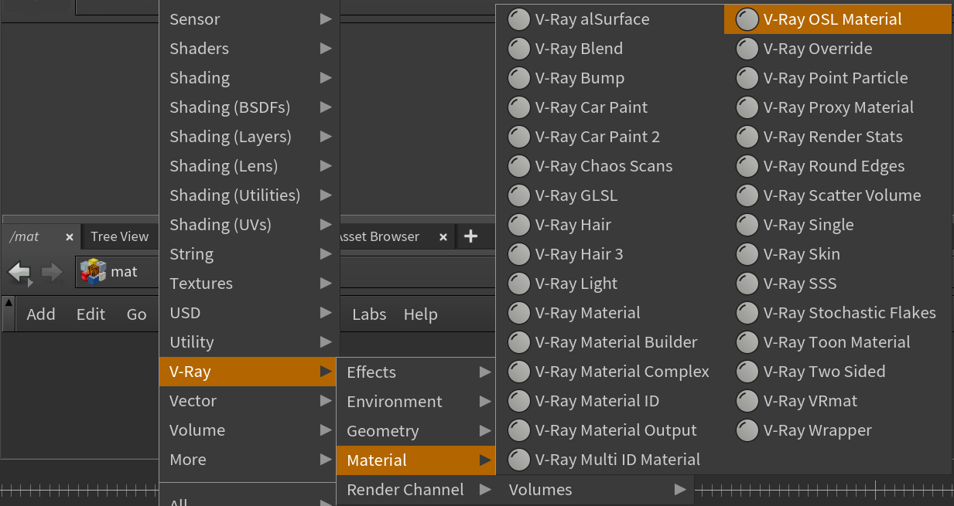Expand the Shading (BSDFs) submenu arrow
This screenshot has width=954, height=506.
tap(326, 107)
